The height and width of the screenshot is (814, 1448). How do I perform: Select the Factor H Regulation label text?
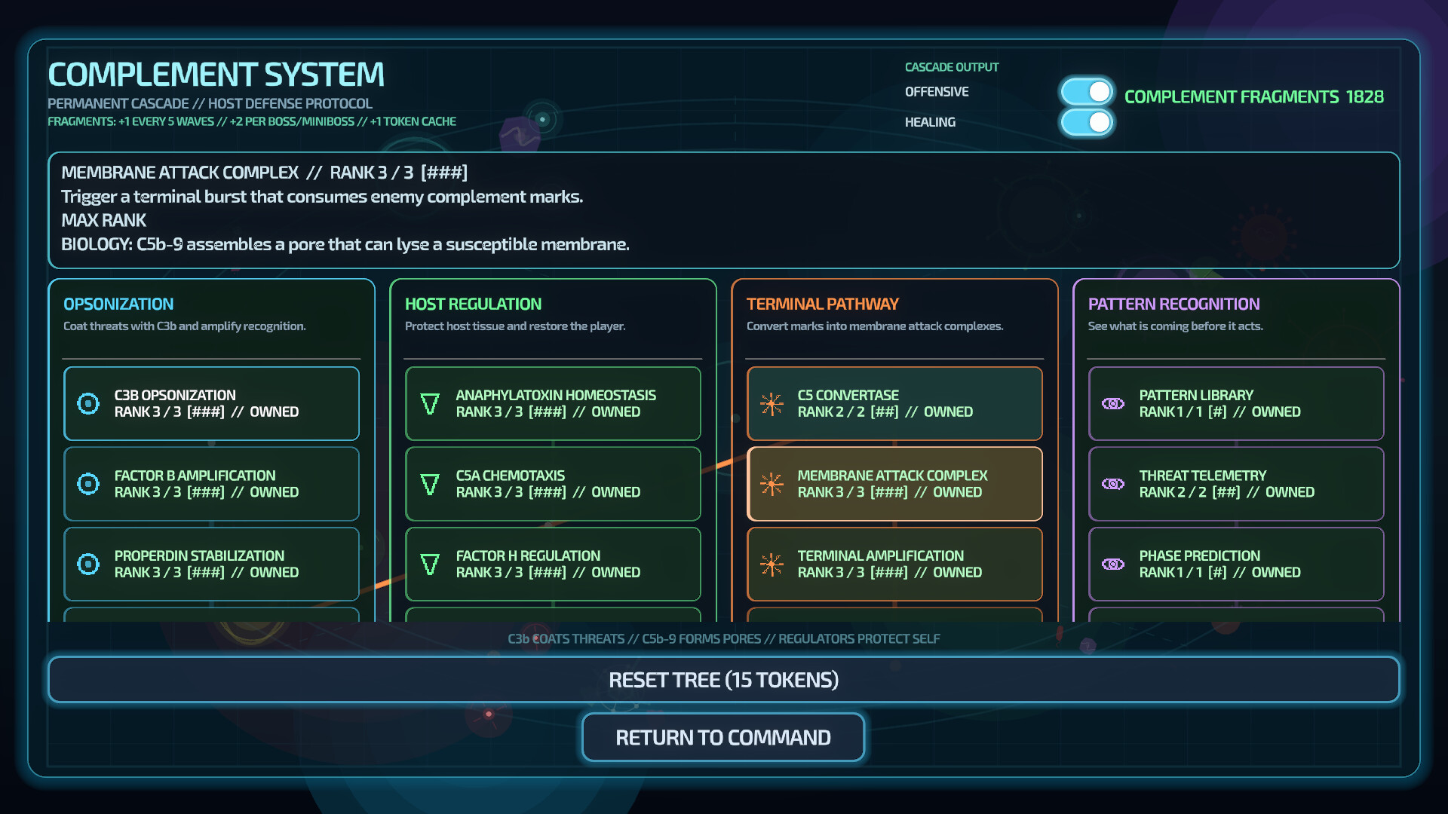tap(528, 555)
